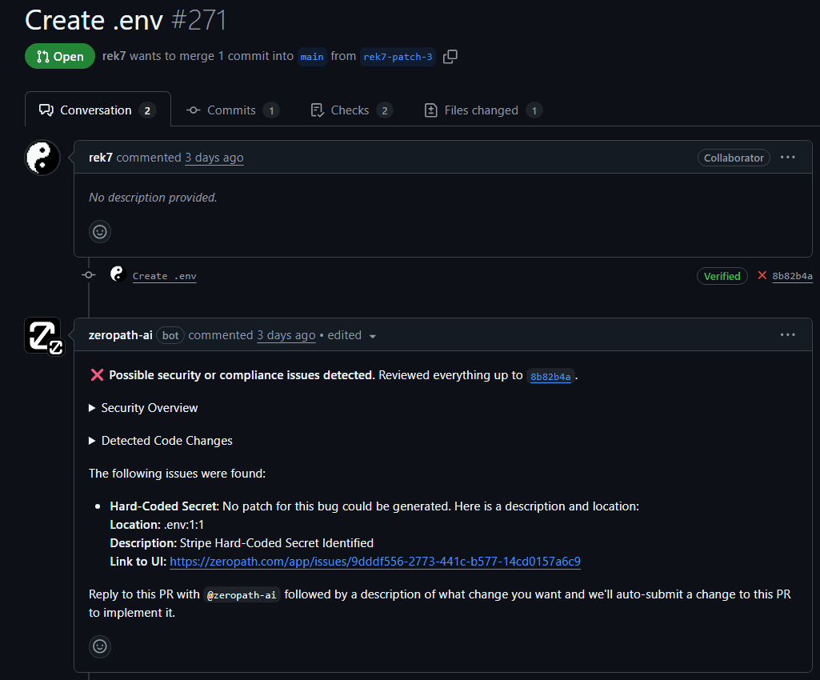The height and width of the screenshot is (680, 820).
Task: Switch to the Commits tab
Action: point(231,110)
